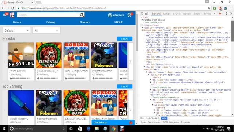234x132 pixels.
Task: Open the Chat & Party bar
Action: 113,122
